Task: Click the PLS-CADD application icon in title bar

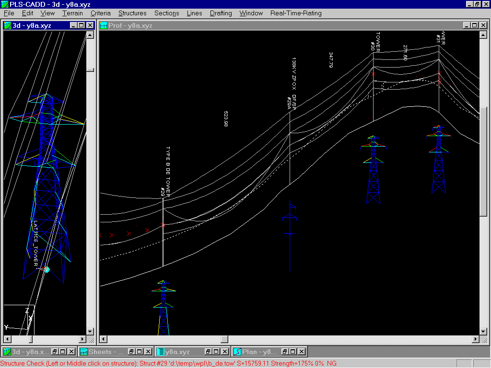Action: pyautogui.click(x=5, y=4)
